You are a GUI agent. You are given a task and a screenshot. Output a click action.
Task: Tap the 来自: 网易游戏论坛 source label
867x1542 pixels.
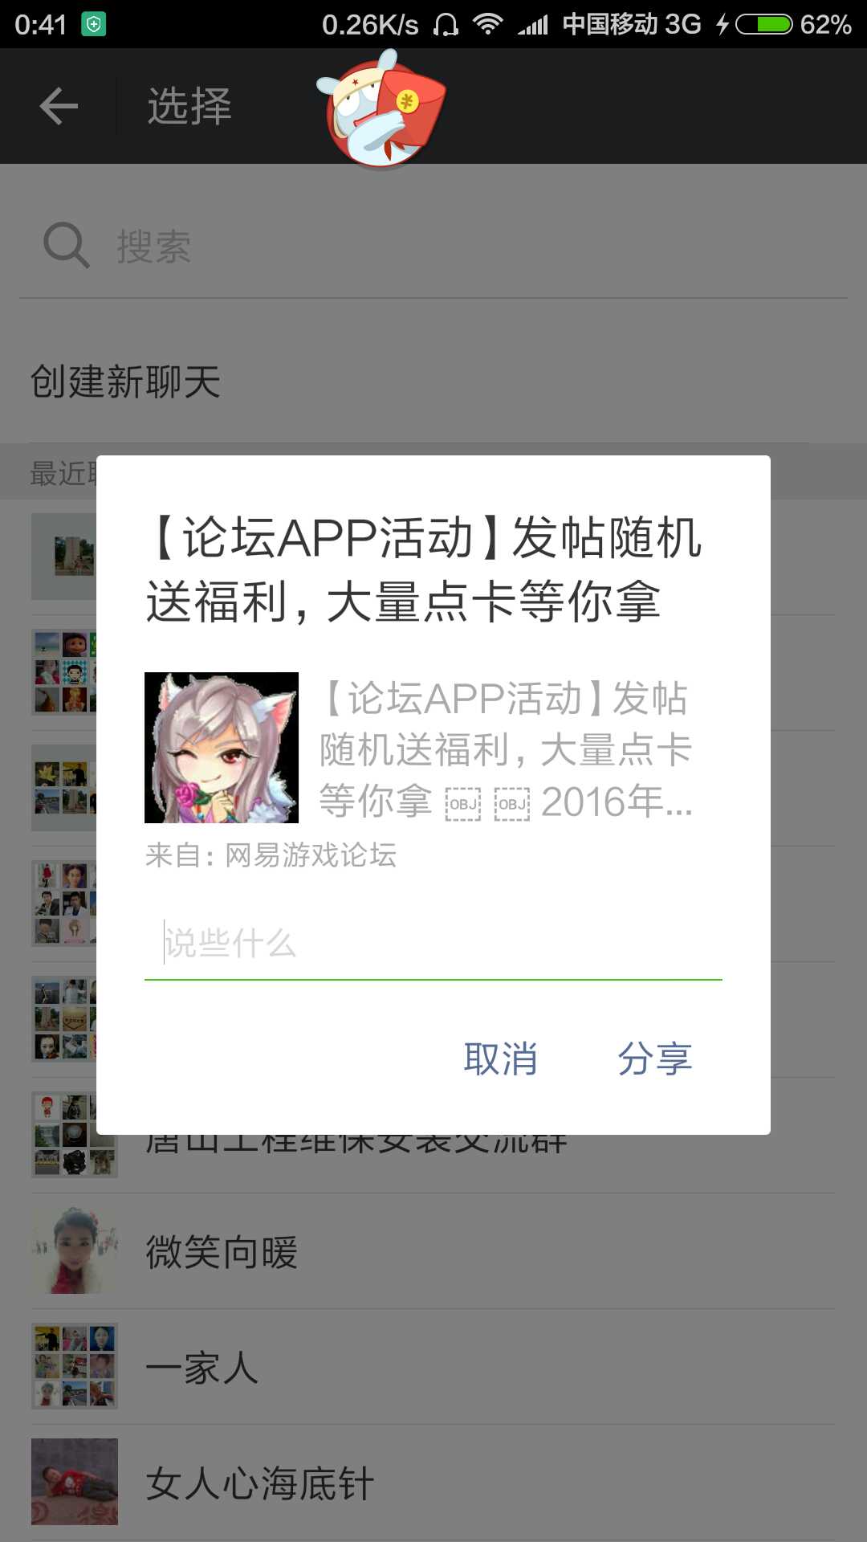tap(271, 855)
